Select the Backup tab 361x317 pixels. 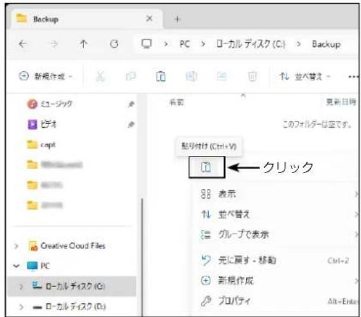[x=87, y=19]
